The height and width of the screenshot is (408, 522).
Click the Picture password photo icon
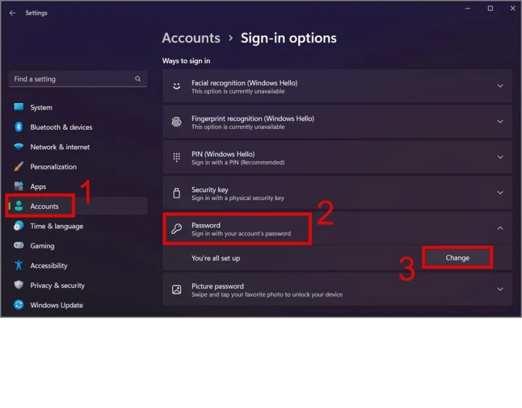coord(176,289)
